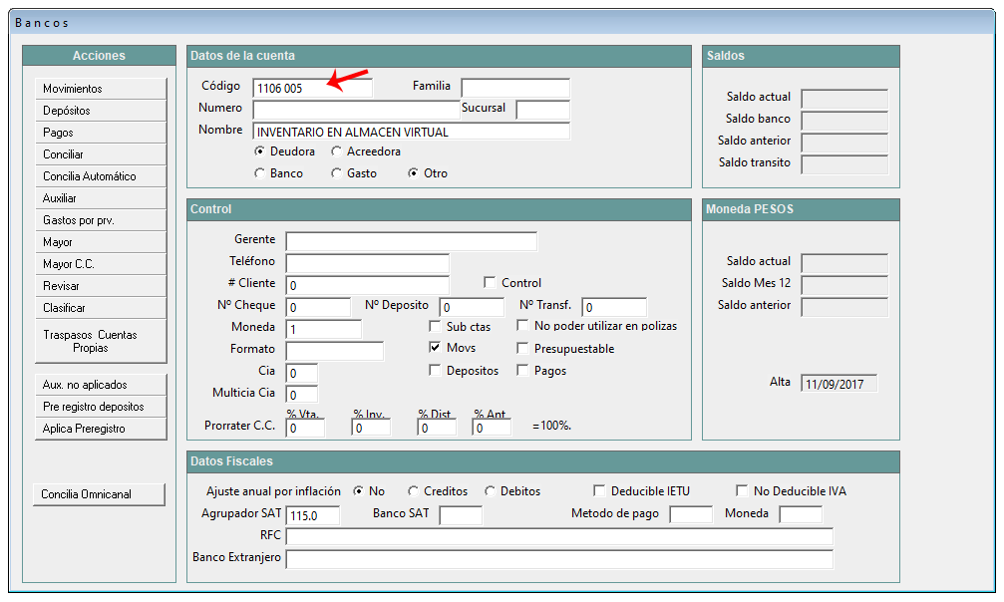Open the Auxiliar report
The image size is (1004, 602).
pyautogui.click(x=101, y=198)
